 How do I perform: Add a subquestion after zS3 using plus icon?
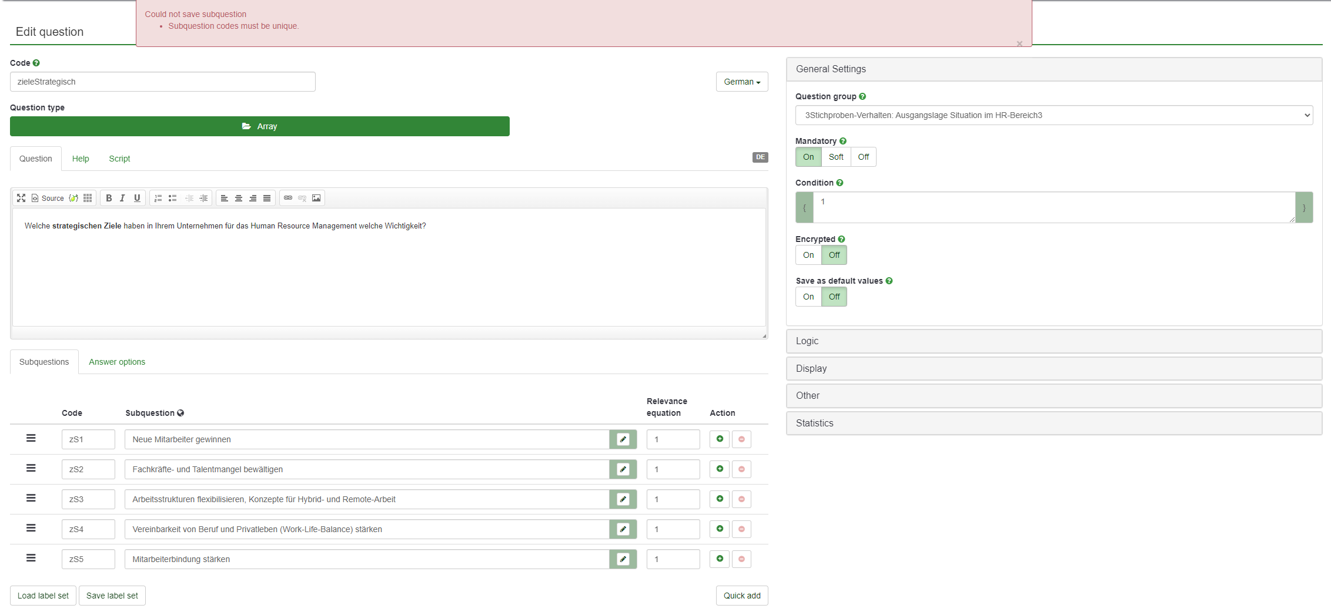720,499
